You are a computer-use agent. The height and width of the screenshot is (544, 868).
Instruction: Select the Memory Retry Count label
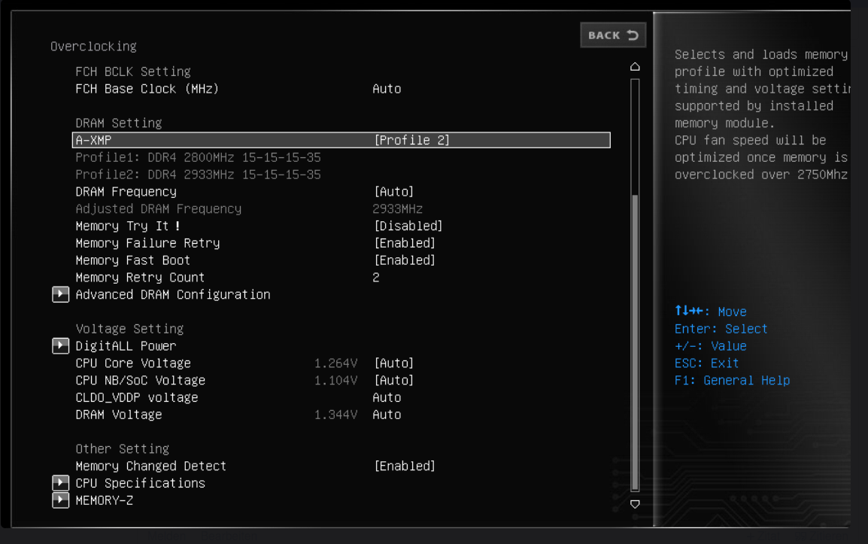point(140,278)
